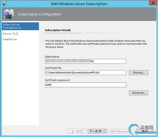Proceed with the 下一步(N) button
This screenshot has height=137, width=158.
click(97, 131)
